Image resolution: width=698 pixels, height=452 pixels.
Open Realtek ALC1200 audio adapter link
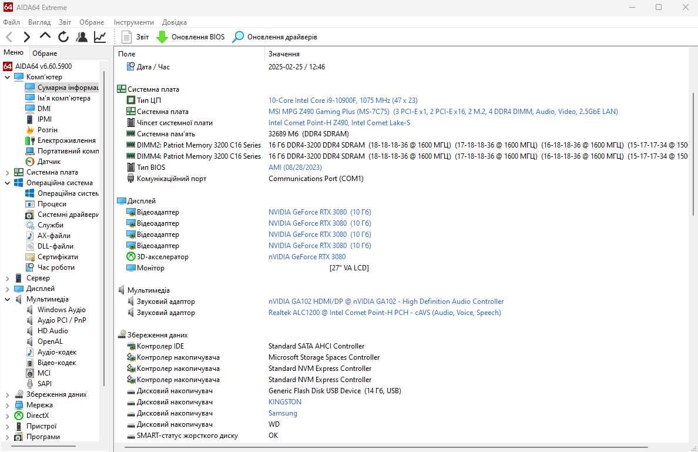(x=385, y=313)
